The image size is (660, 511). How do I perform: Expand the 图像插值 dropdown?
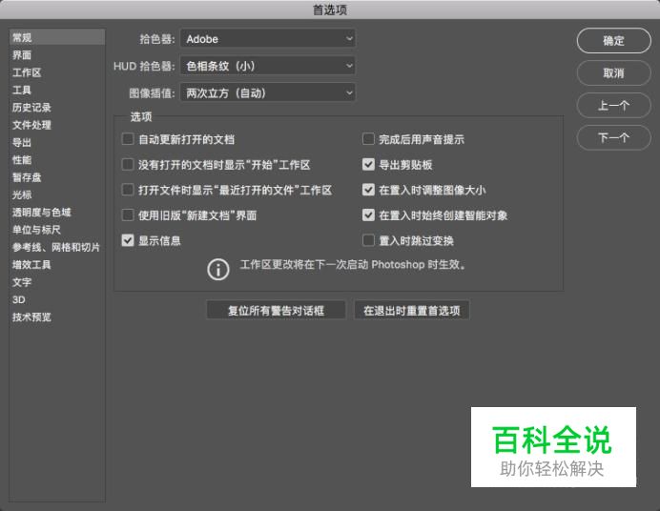pos(268,92)
